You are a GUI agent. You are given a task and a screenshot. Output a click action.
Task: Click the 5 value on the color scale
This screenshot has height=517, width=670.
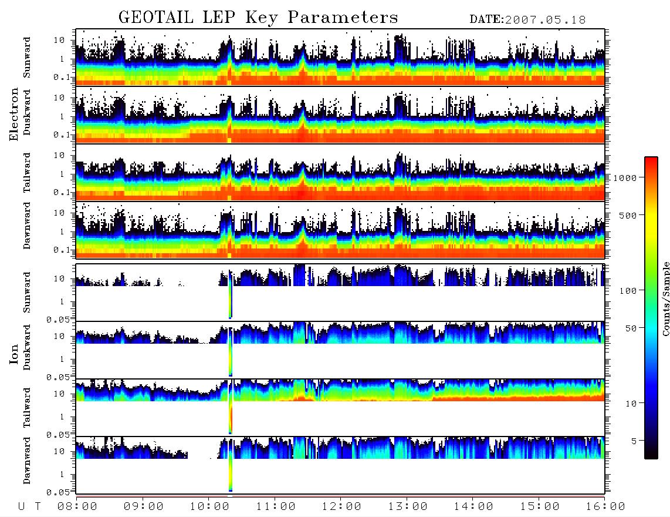coord(634,441)
